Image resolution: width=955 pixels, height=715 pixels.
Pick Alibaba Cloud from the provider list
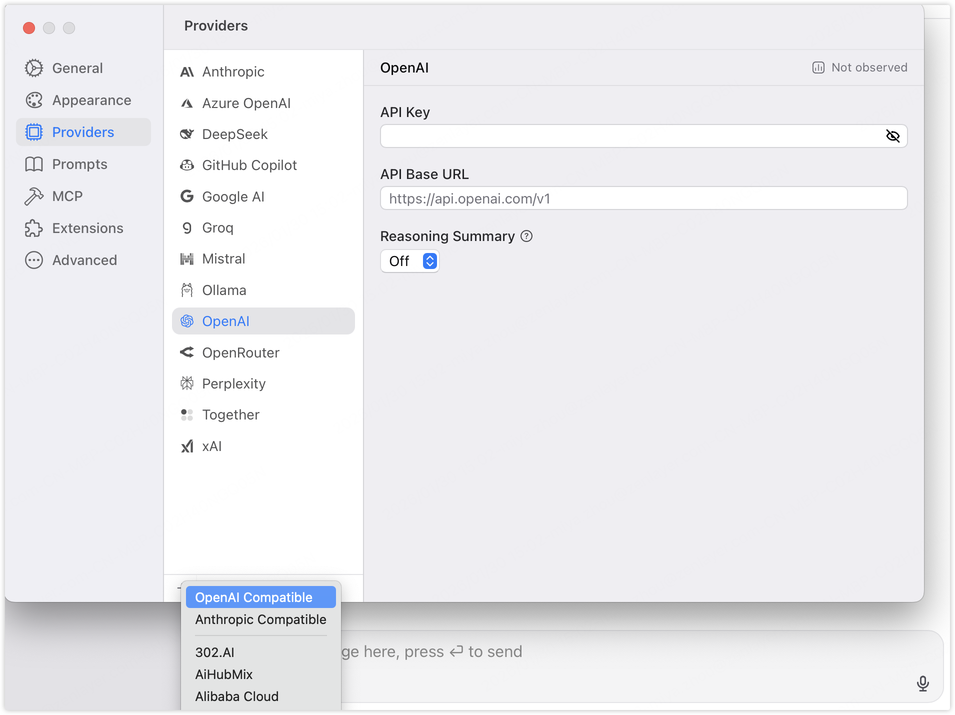[x=237, y=696]
